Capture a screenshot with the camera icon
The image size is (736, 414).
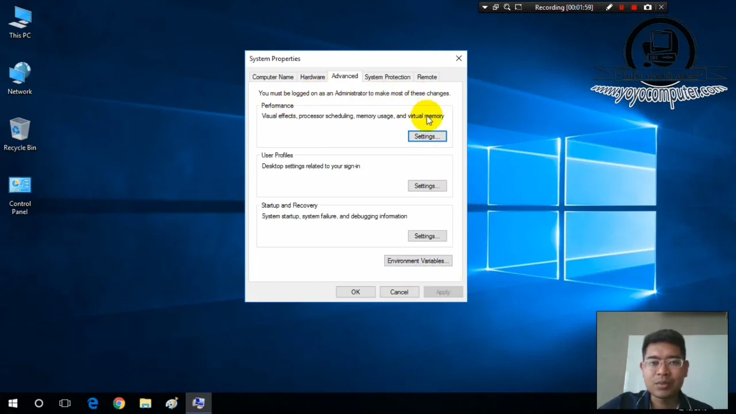tap(647, 7)
